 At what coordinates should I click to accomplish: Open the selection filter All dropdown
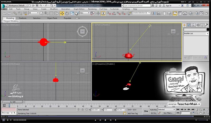(34, 13)
